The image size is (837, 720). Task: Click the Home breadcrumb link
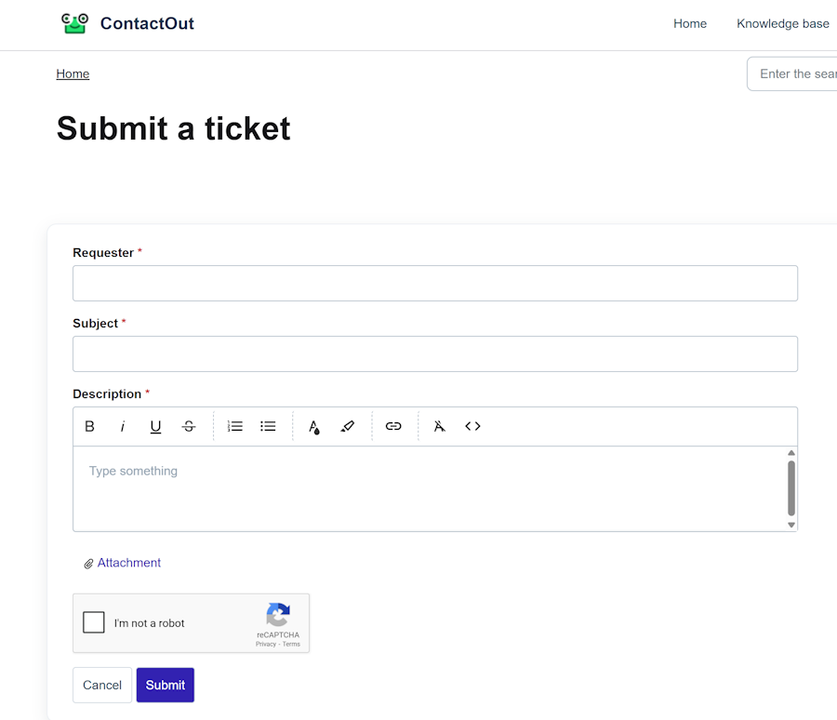(x=73, y=73)
